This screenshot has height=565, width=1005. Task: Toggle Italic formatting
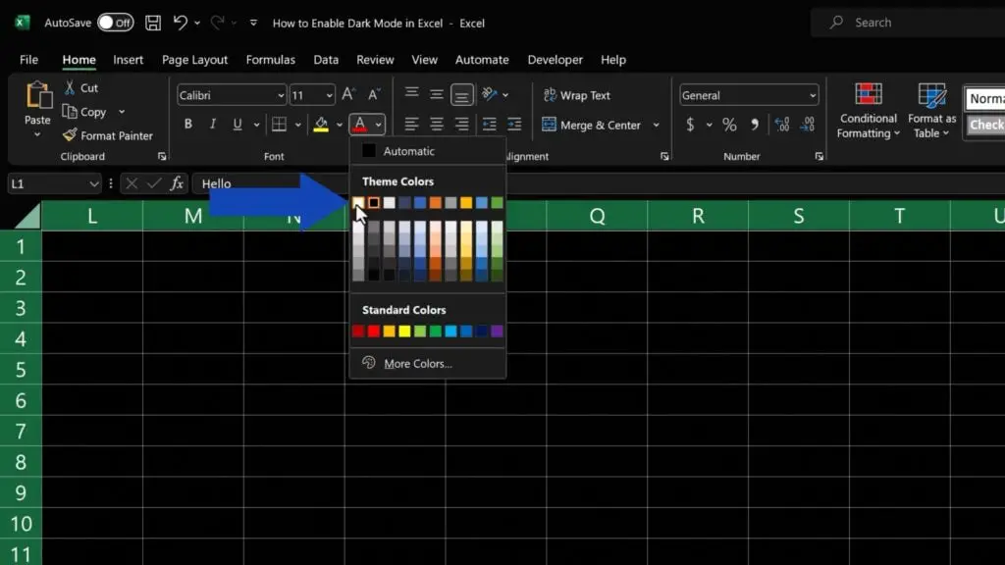tap(213, 125)
